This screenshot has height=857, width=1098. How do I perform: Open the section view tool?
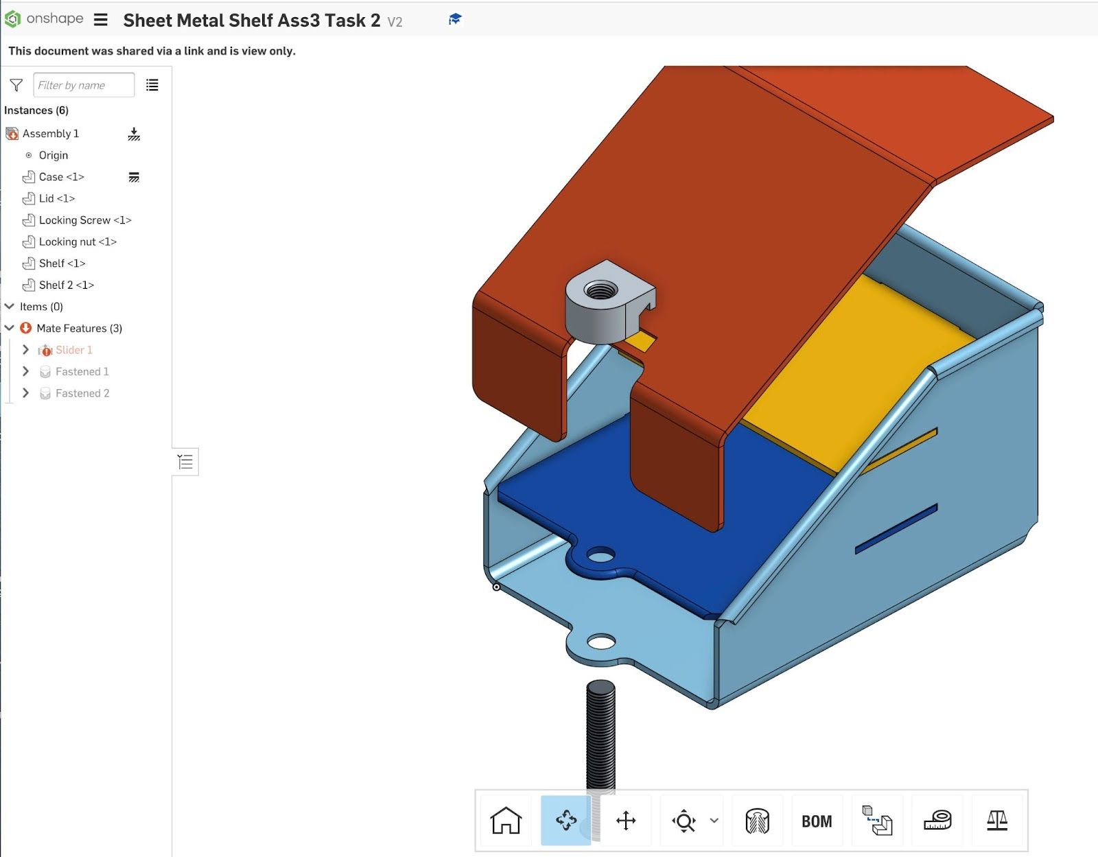[757, 821]
